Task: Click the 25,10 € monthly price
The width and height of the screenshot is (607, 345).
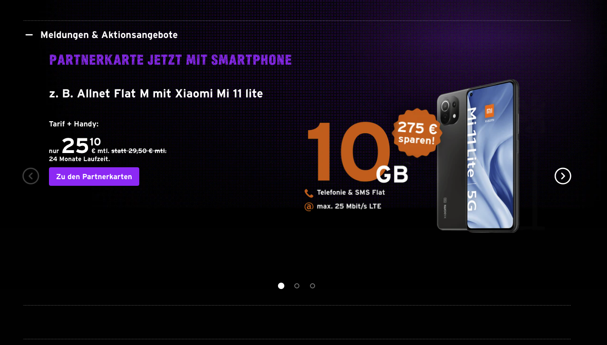Action: [x=81, y=145]
